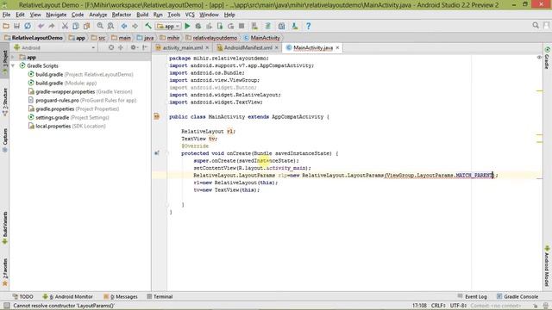
Task: Open gradle.properties file
Action: [x=73, y=109]
